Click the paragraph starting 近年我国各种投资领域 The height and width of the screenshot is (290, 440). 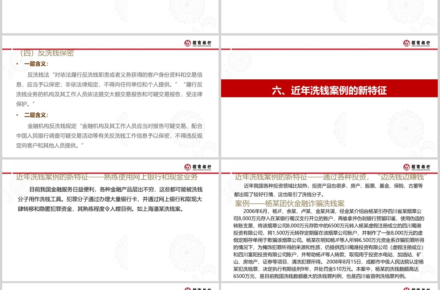point(329,190)
